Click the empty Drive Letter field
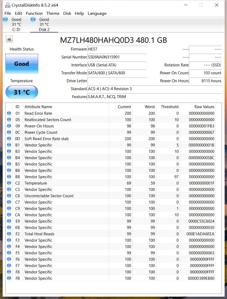The height and width of the screenshot is (299, 227). point(117,81)
